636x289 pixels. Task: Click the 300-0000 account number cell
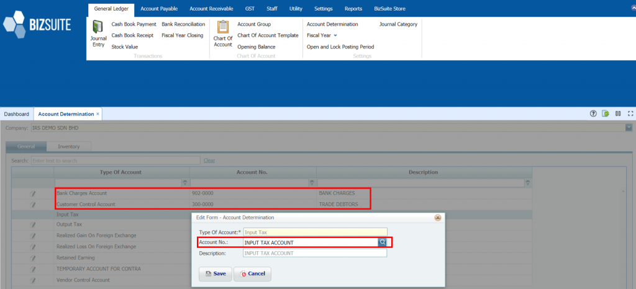click(253, 205)
